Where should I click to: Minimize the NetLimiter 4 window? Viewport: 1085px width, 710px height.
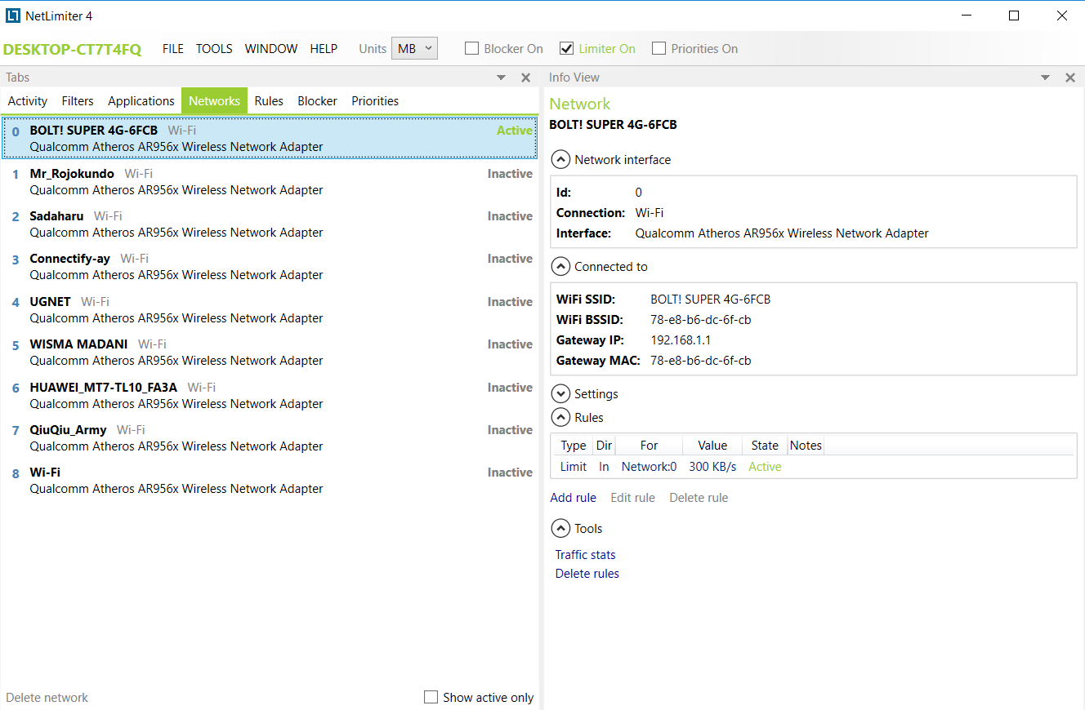click(967, 16)
